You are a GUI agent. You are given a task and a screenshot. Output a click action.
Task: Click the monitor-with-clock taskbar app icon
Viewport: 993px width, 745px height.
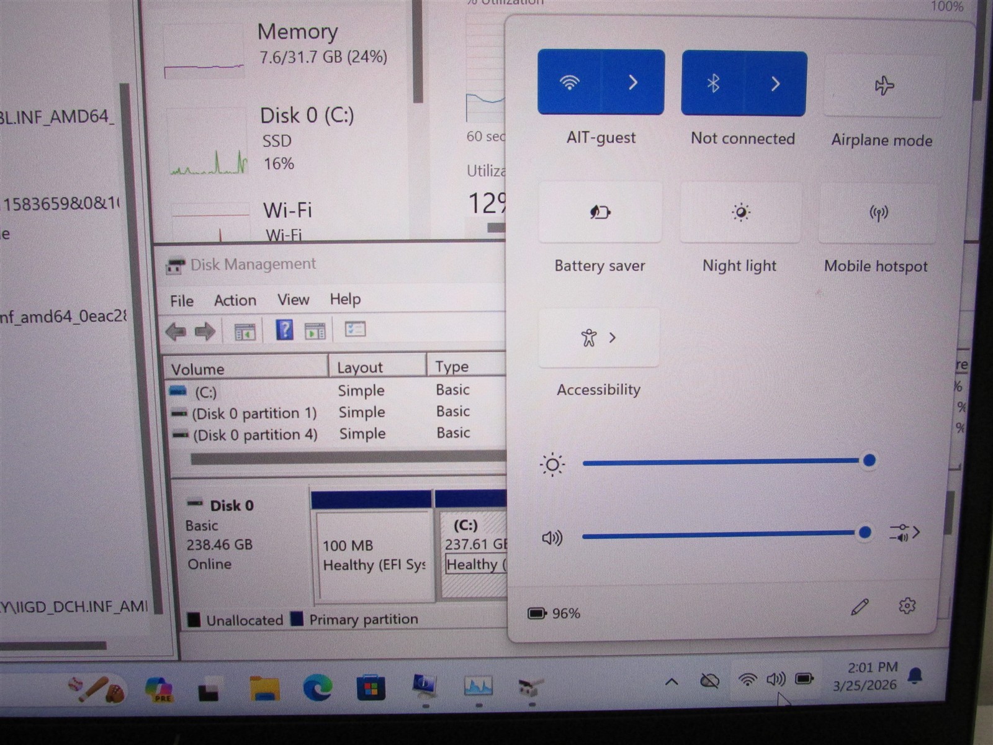[x=425, y=685]
